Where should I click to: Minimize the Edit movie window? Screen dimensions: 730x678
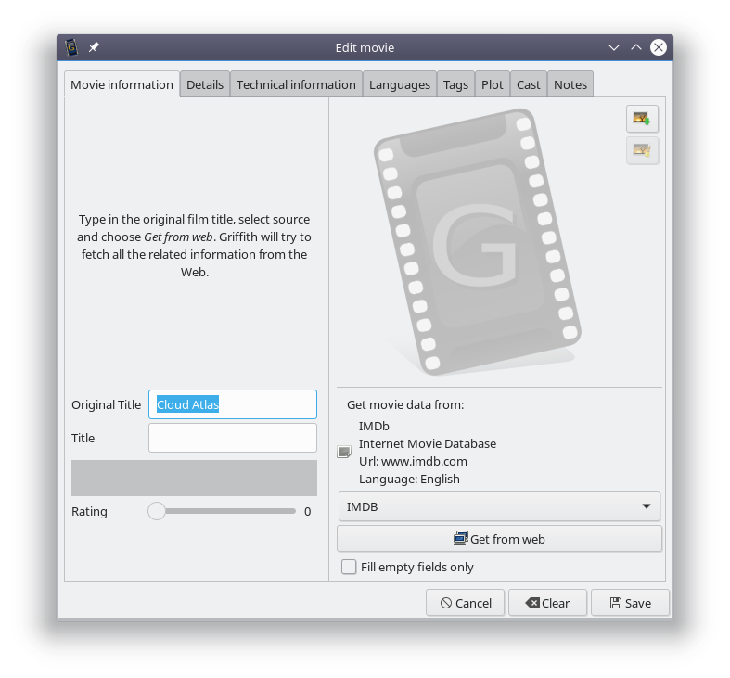coord(613,47)
